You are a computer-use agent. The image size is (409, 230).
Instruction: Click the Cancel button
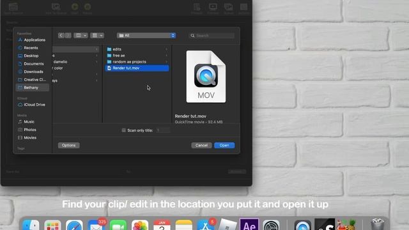pyautogui.click(x=201, y=145)
